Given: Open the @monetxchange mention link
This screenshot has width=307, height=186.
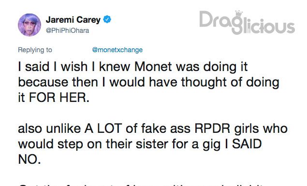Looking at the screenshot, I should [117, 50].
